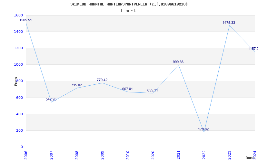Select the 2008 x-axis label
Image resolution: width=258 pixels, height=161 pixels.
coord(77,155)
